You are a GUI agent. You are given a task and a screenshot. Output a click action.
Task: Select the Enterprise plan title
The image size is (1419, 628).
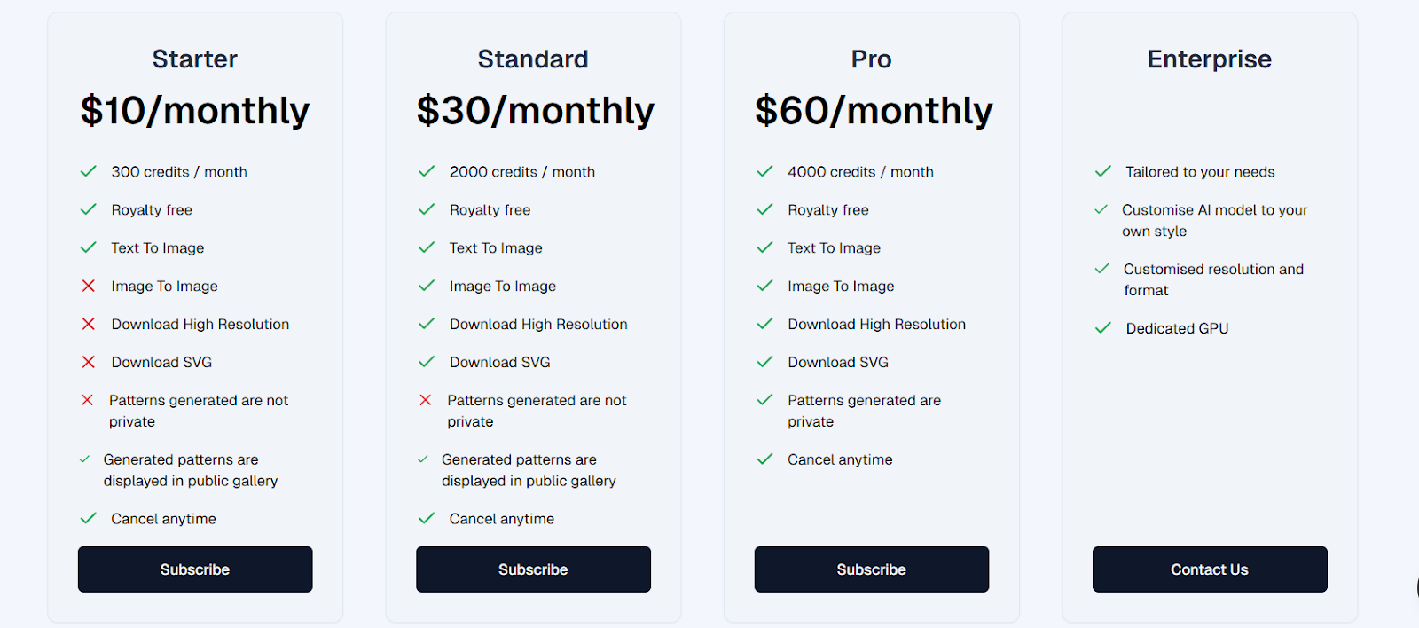[x=1210, y=59]
